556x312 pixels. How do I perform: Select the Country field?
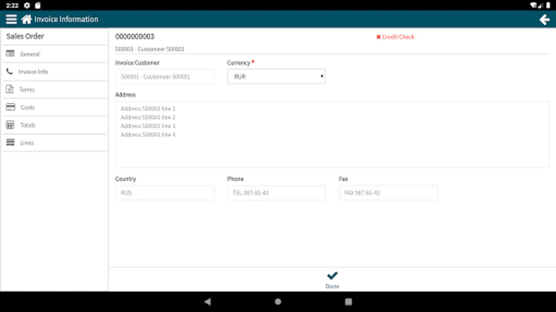pos(165,193)
